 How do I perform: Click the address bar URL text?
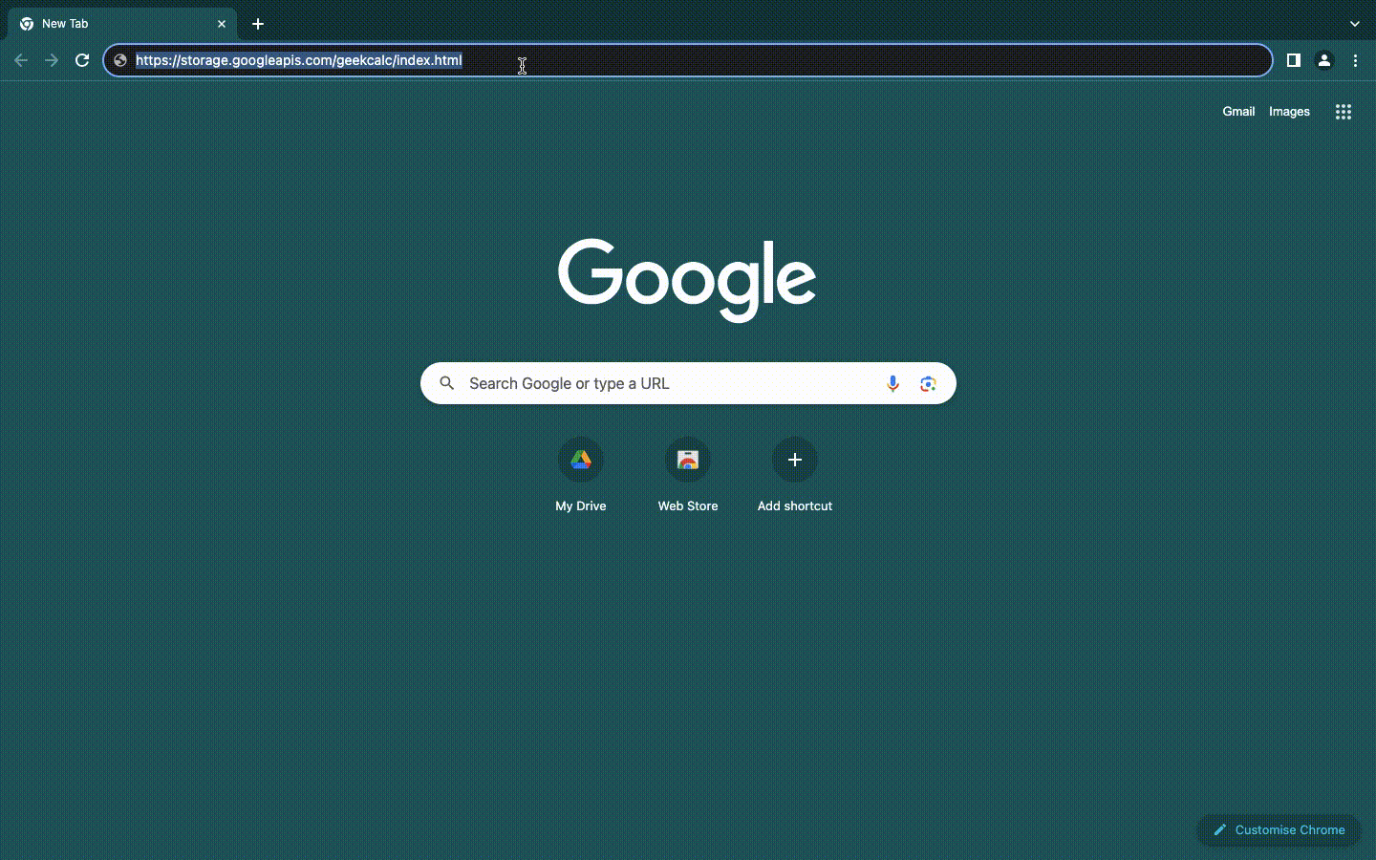pos(299,60)
